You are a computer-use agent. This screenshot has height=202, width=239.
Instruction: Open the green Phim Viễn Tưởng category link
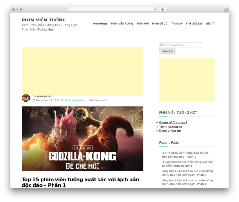pyautogui.click(x=75, y=100)
